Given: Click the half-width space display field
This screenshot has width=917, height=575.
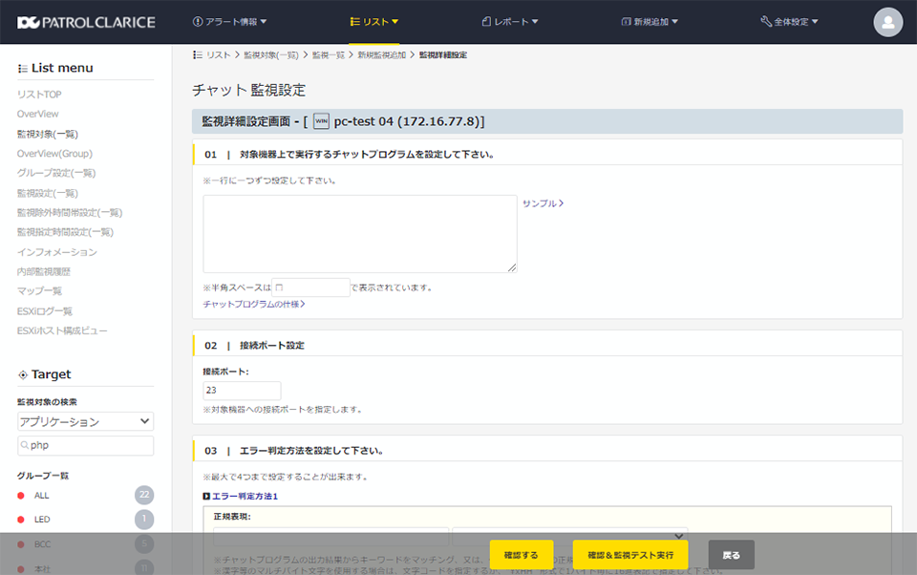Looking at the screenshot, I should coord(310,287).
